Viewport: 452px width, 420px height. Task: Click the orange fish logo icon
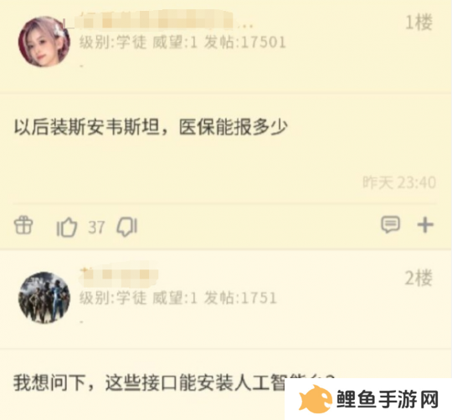pos(315,399)
